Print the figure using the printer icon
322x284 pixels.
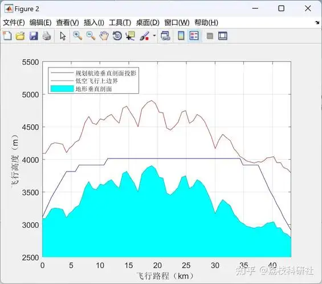pyautogui.click(x=47, y=36)
